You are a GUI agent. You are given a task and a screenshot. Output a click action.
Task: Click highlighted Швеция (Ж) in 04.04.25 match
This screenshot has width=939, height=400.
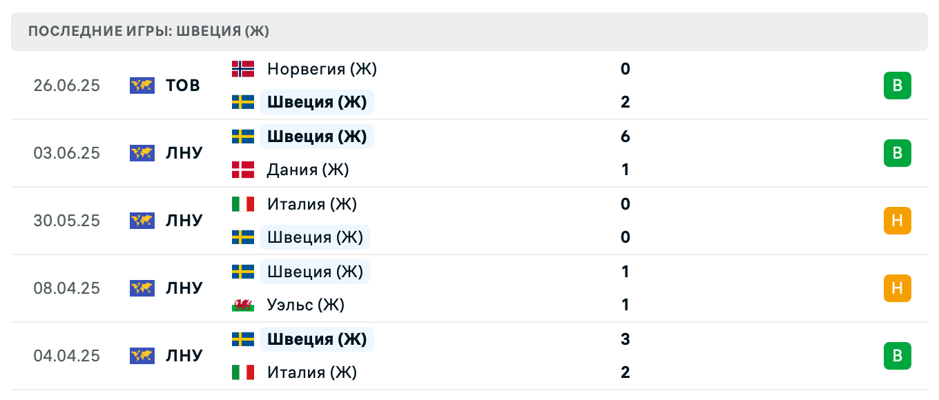[x=317, y=339]
